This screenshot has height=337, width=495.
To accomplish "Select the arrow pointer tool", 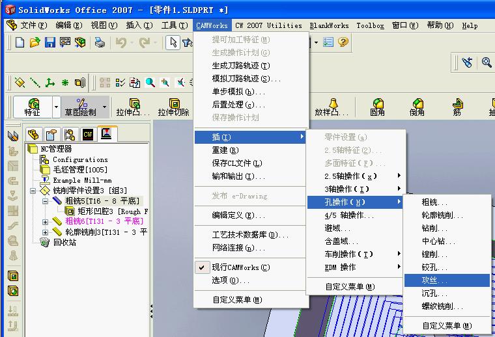I will point(173,42).
